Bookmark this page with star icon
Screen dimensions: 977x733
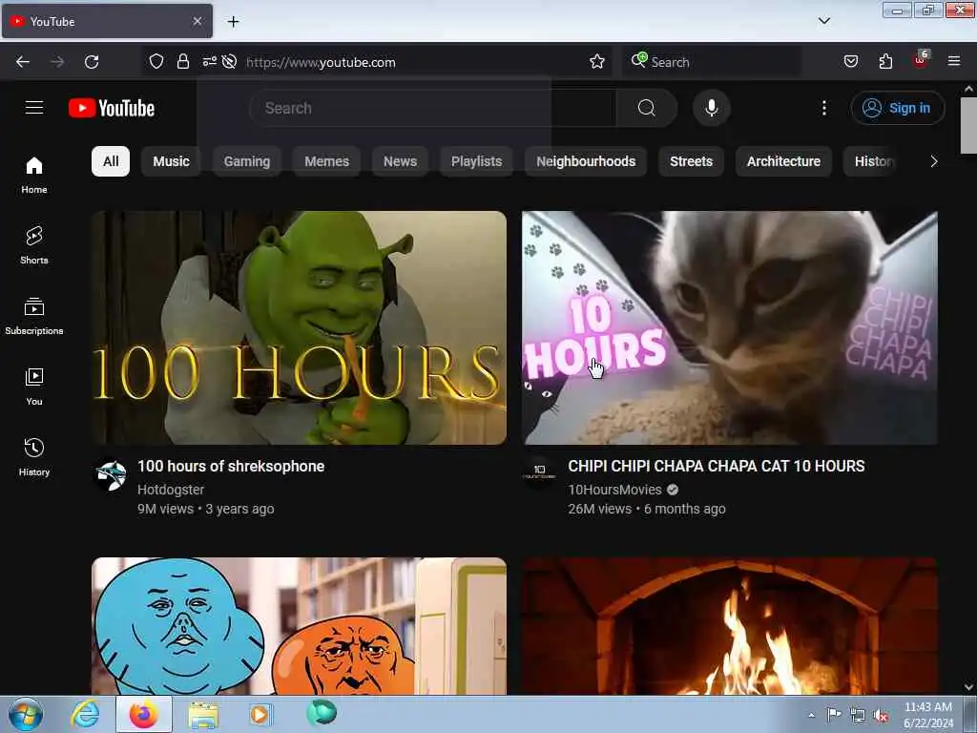pyautogui.click(x=597, y=62)
